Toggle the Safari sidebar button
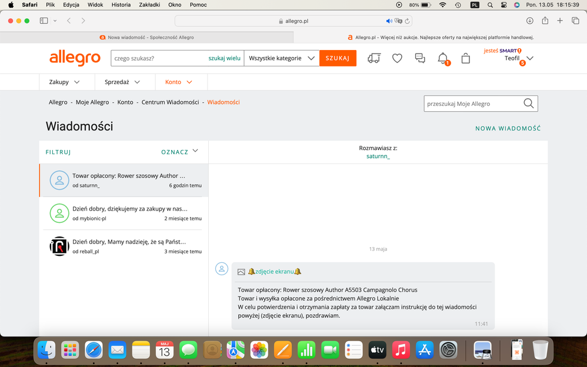 tap(44, 21)
